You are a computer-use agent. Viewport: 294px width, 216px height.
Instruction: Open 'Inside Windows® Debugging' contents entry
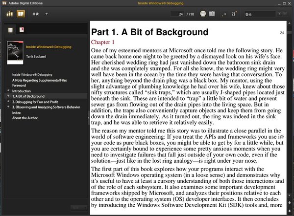click(32, 75)
